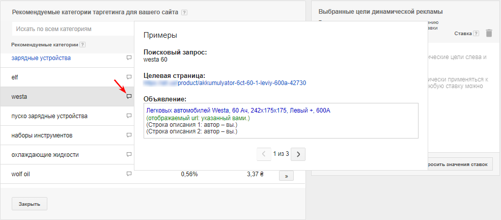The image size is (501, 220).
Task: Click help icon next to Ставка
Action: tap(476, 34)
